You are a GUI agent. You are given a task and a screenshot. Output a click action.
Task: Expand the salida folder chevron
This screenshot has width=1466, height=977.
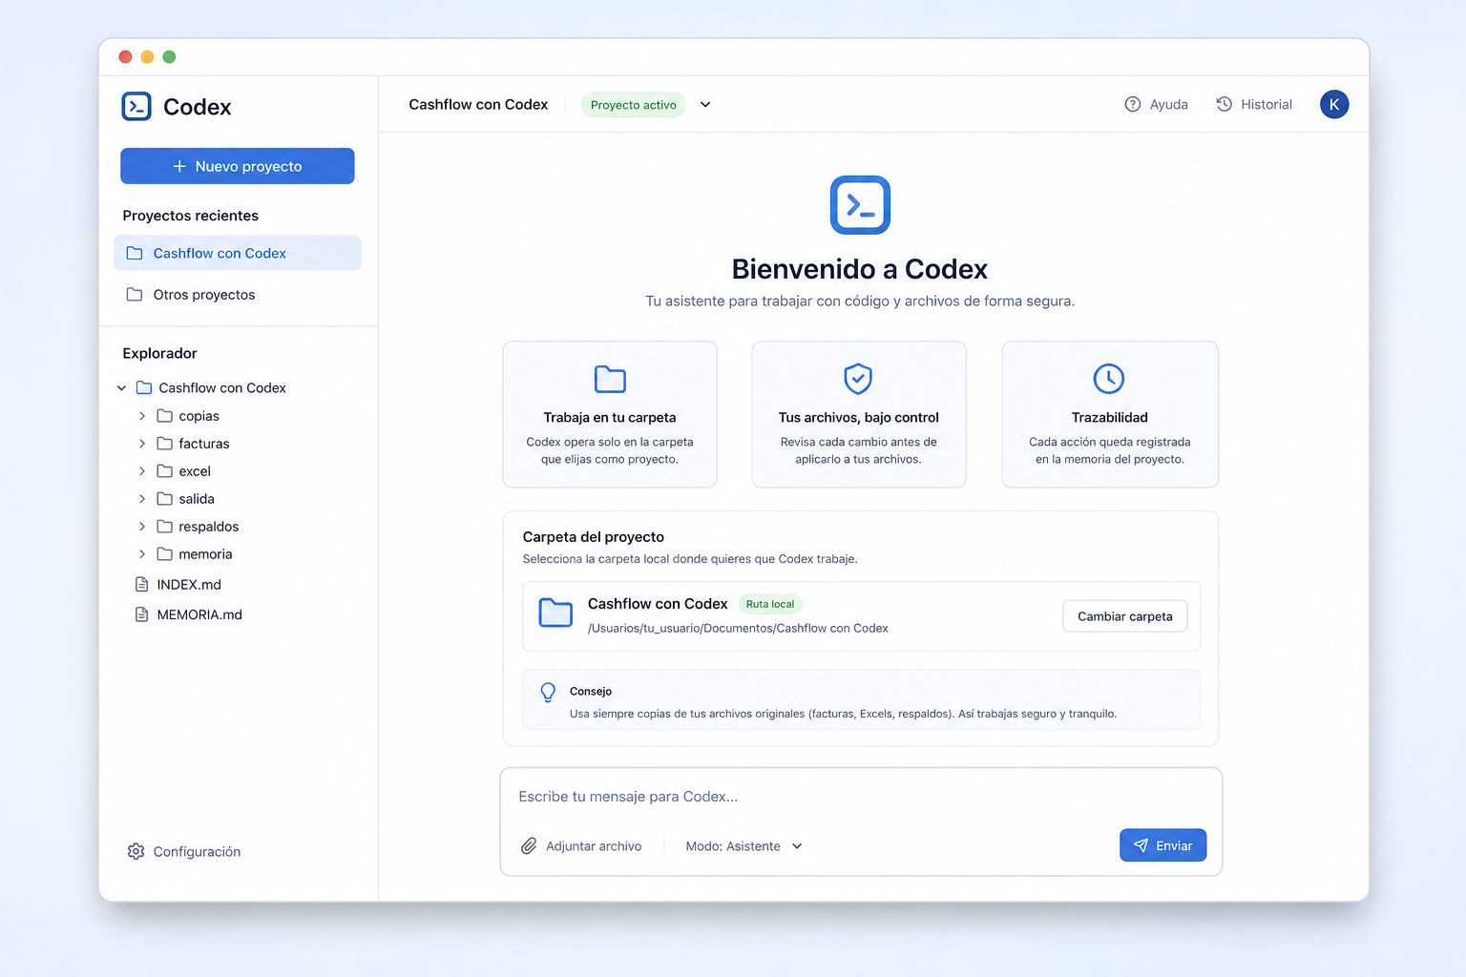[142, 499]
